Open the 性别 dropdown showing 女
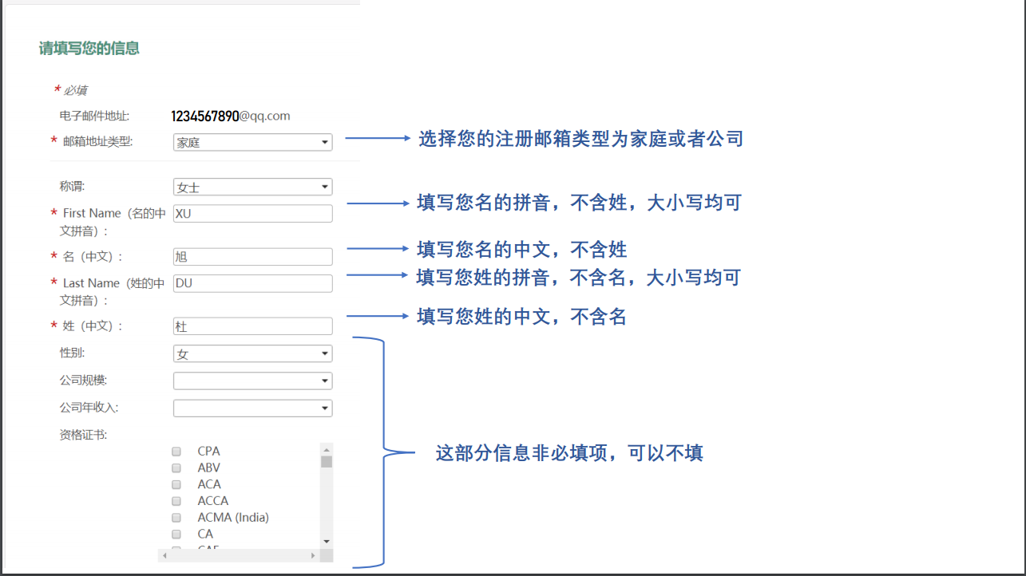 252,354
